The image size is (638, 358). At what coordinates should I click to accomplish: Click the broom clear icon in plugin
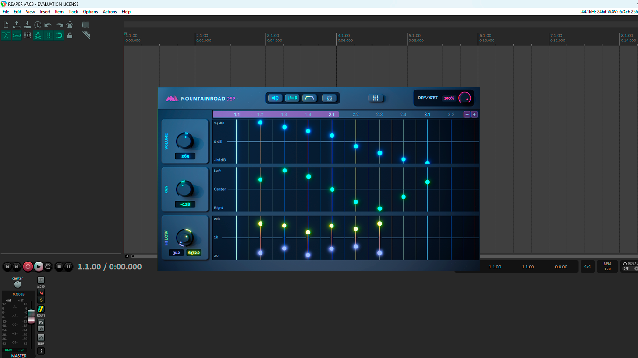[x=329, y=98]
